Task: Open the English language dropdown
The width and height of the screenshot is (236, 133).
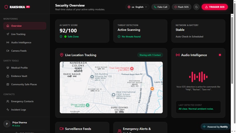Action: tap(137, 7)
